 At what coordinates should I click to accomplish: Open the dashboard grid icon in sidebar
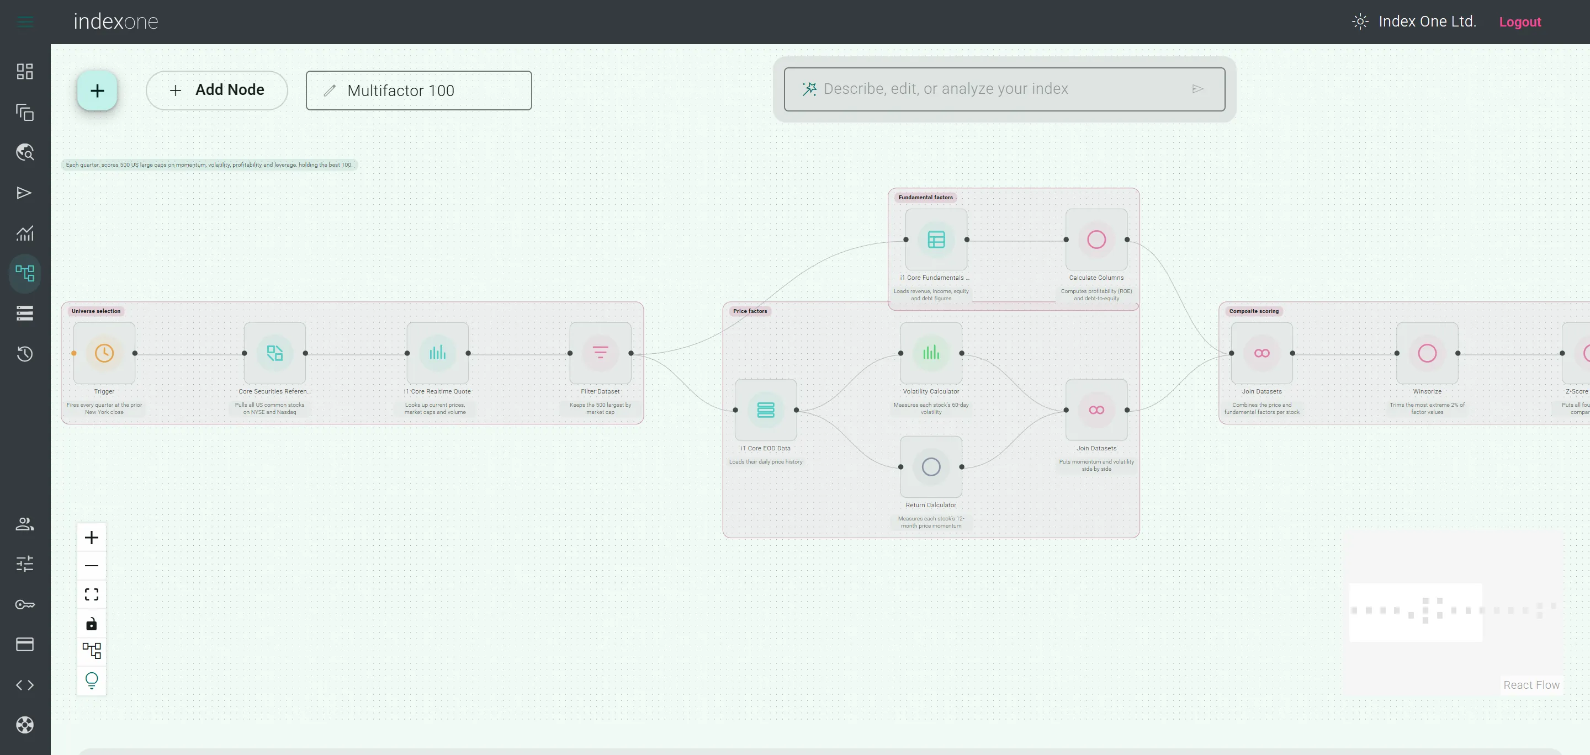click(x=25, y=72)
